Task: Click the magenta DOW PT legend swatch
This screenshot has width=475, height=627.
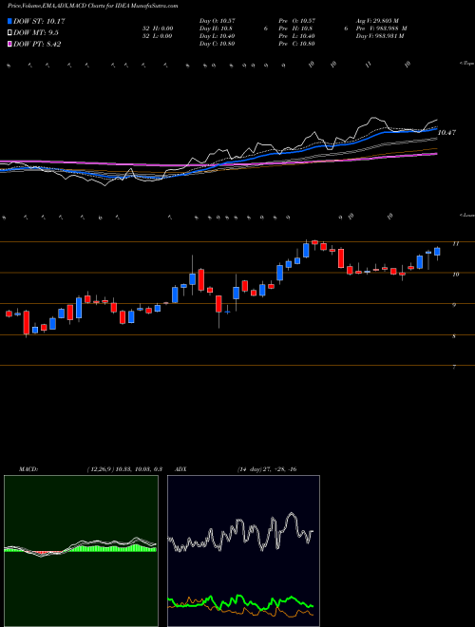Action: coord(10,44)
